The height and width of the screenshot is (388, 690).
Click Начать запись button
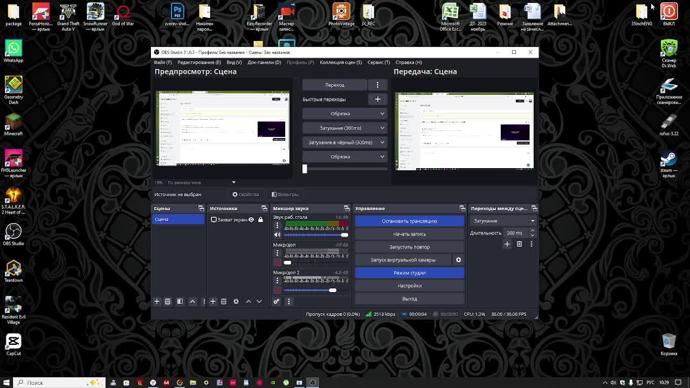(410, 234)
